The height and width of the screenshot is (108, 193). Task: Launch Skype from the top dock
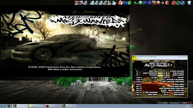click(x=125, y=3)
